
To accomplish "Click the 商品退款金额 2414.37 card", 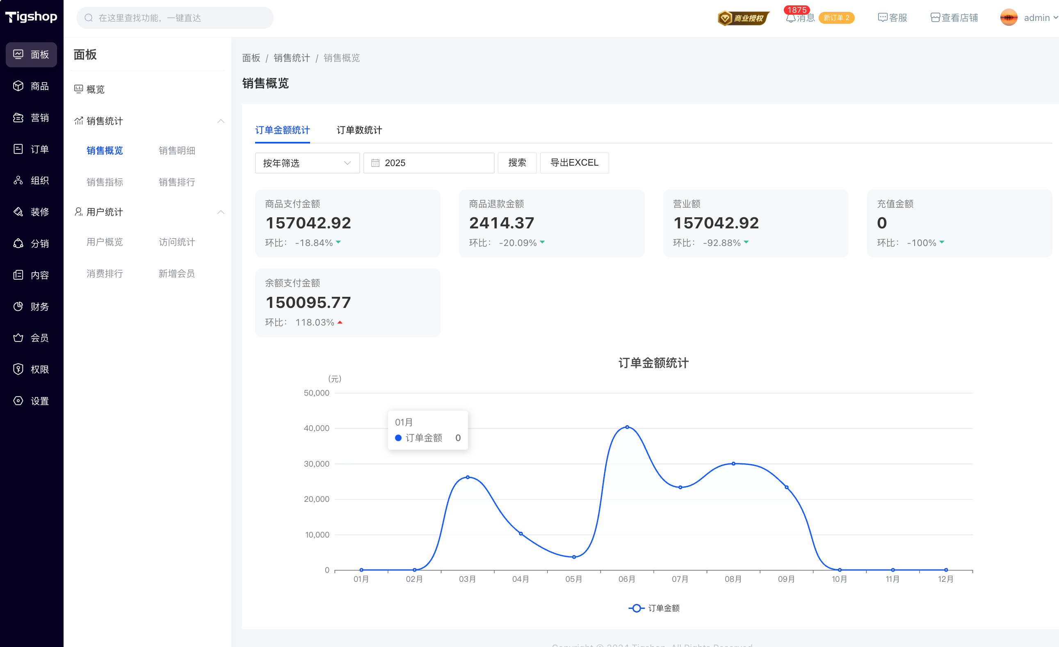I will pyautogui.click(x=551, y=223).
